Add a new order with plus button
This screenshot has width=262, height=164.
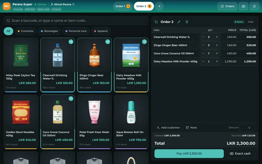click(159, 6)
